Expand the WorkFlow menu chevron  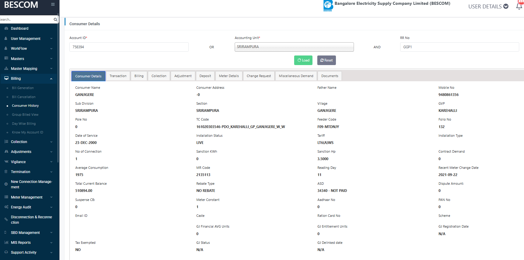tap(51, 49)
